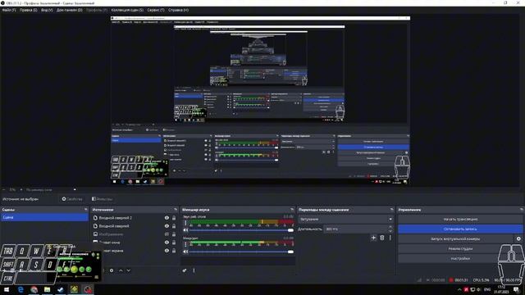525x295 pixels.
Task: Show hidden system tray icons
Action: click(459, 289)
